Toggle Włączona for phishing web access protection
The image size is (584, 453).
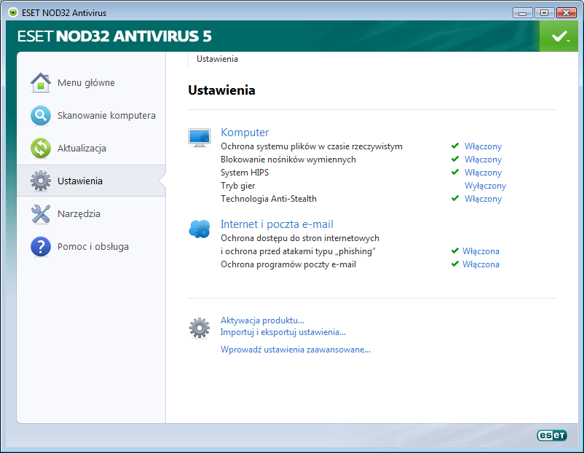[481, 251]
